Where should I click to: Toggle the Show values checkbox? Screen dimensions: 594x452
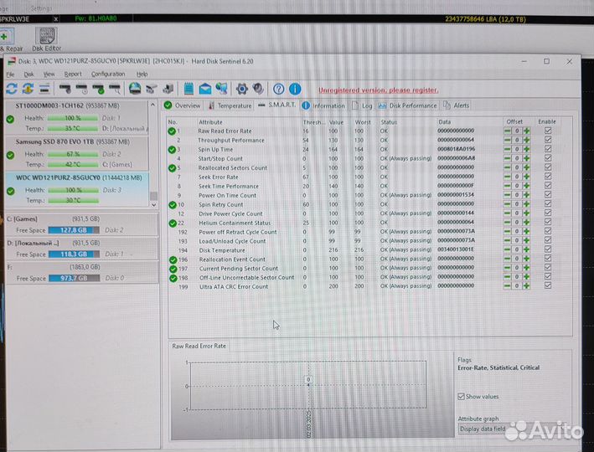(x=461, y=397)
